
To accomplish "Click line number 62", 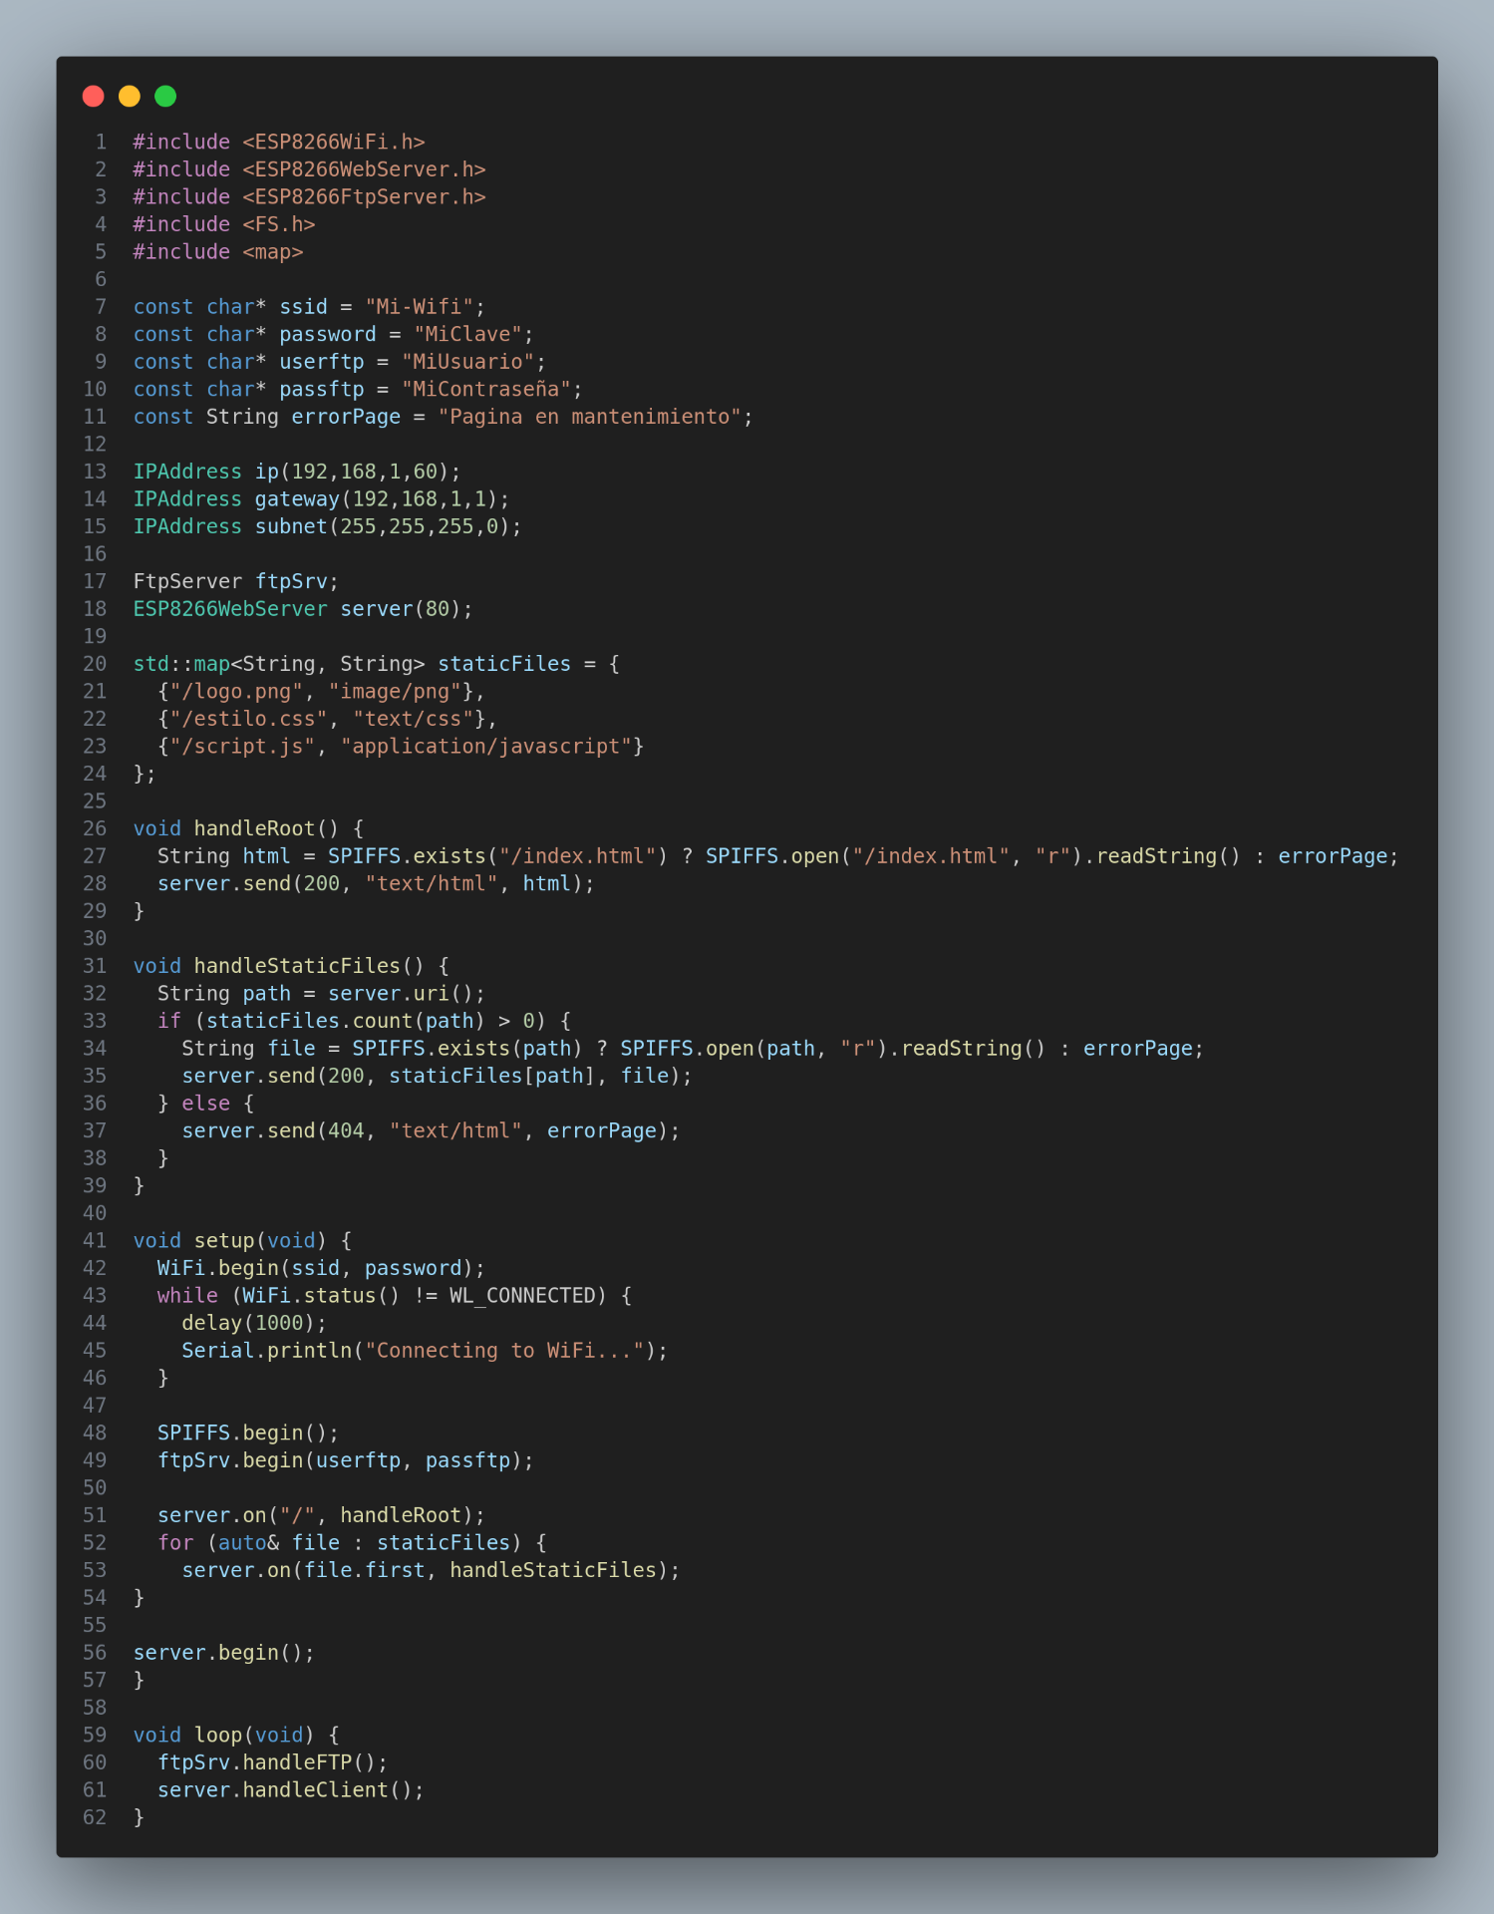I will 95,1816.
